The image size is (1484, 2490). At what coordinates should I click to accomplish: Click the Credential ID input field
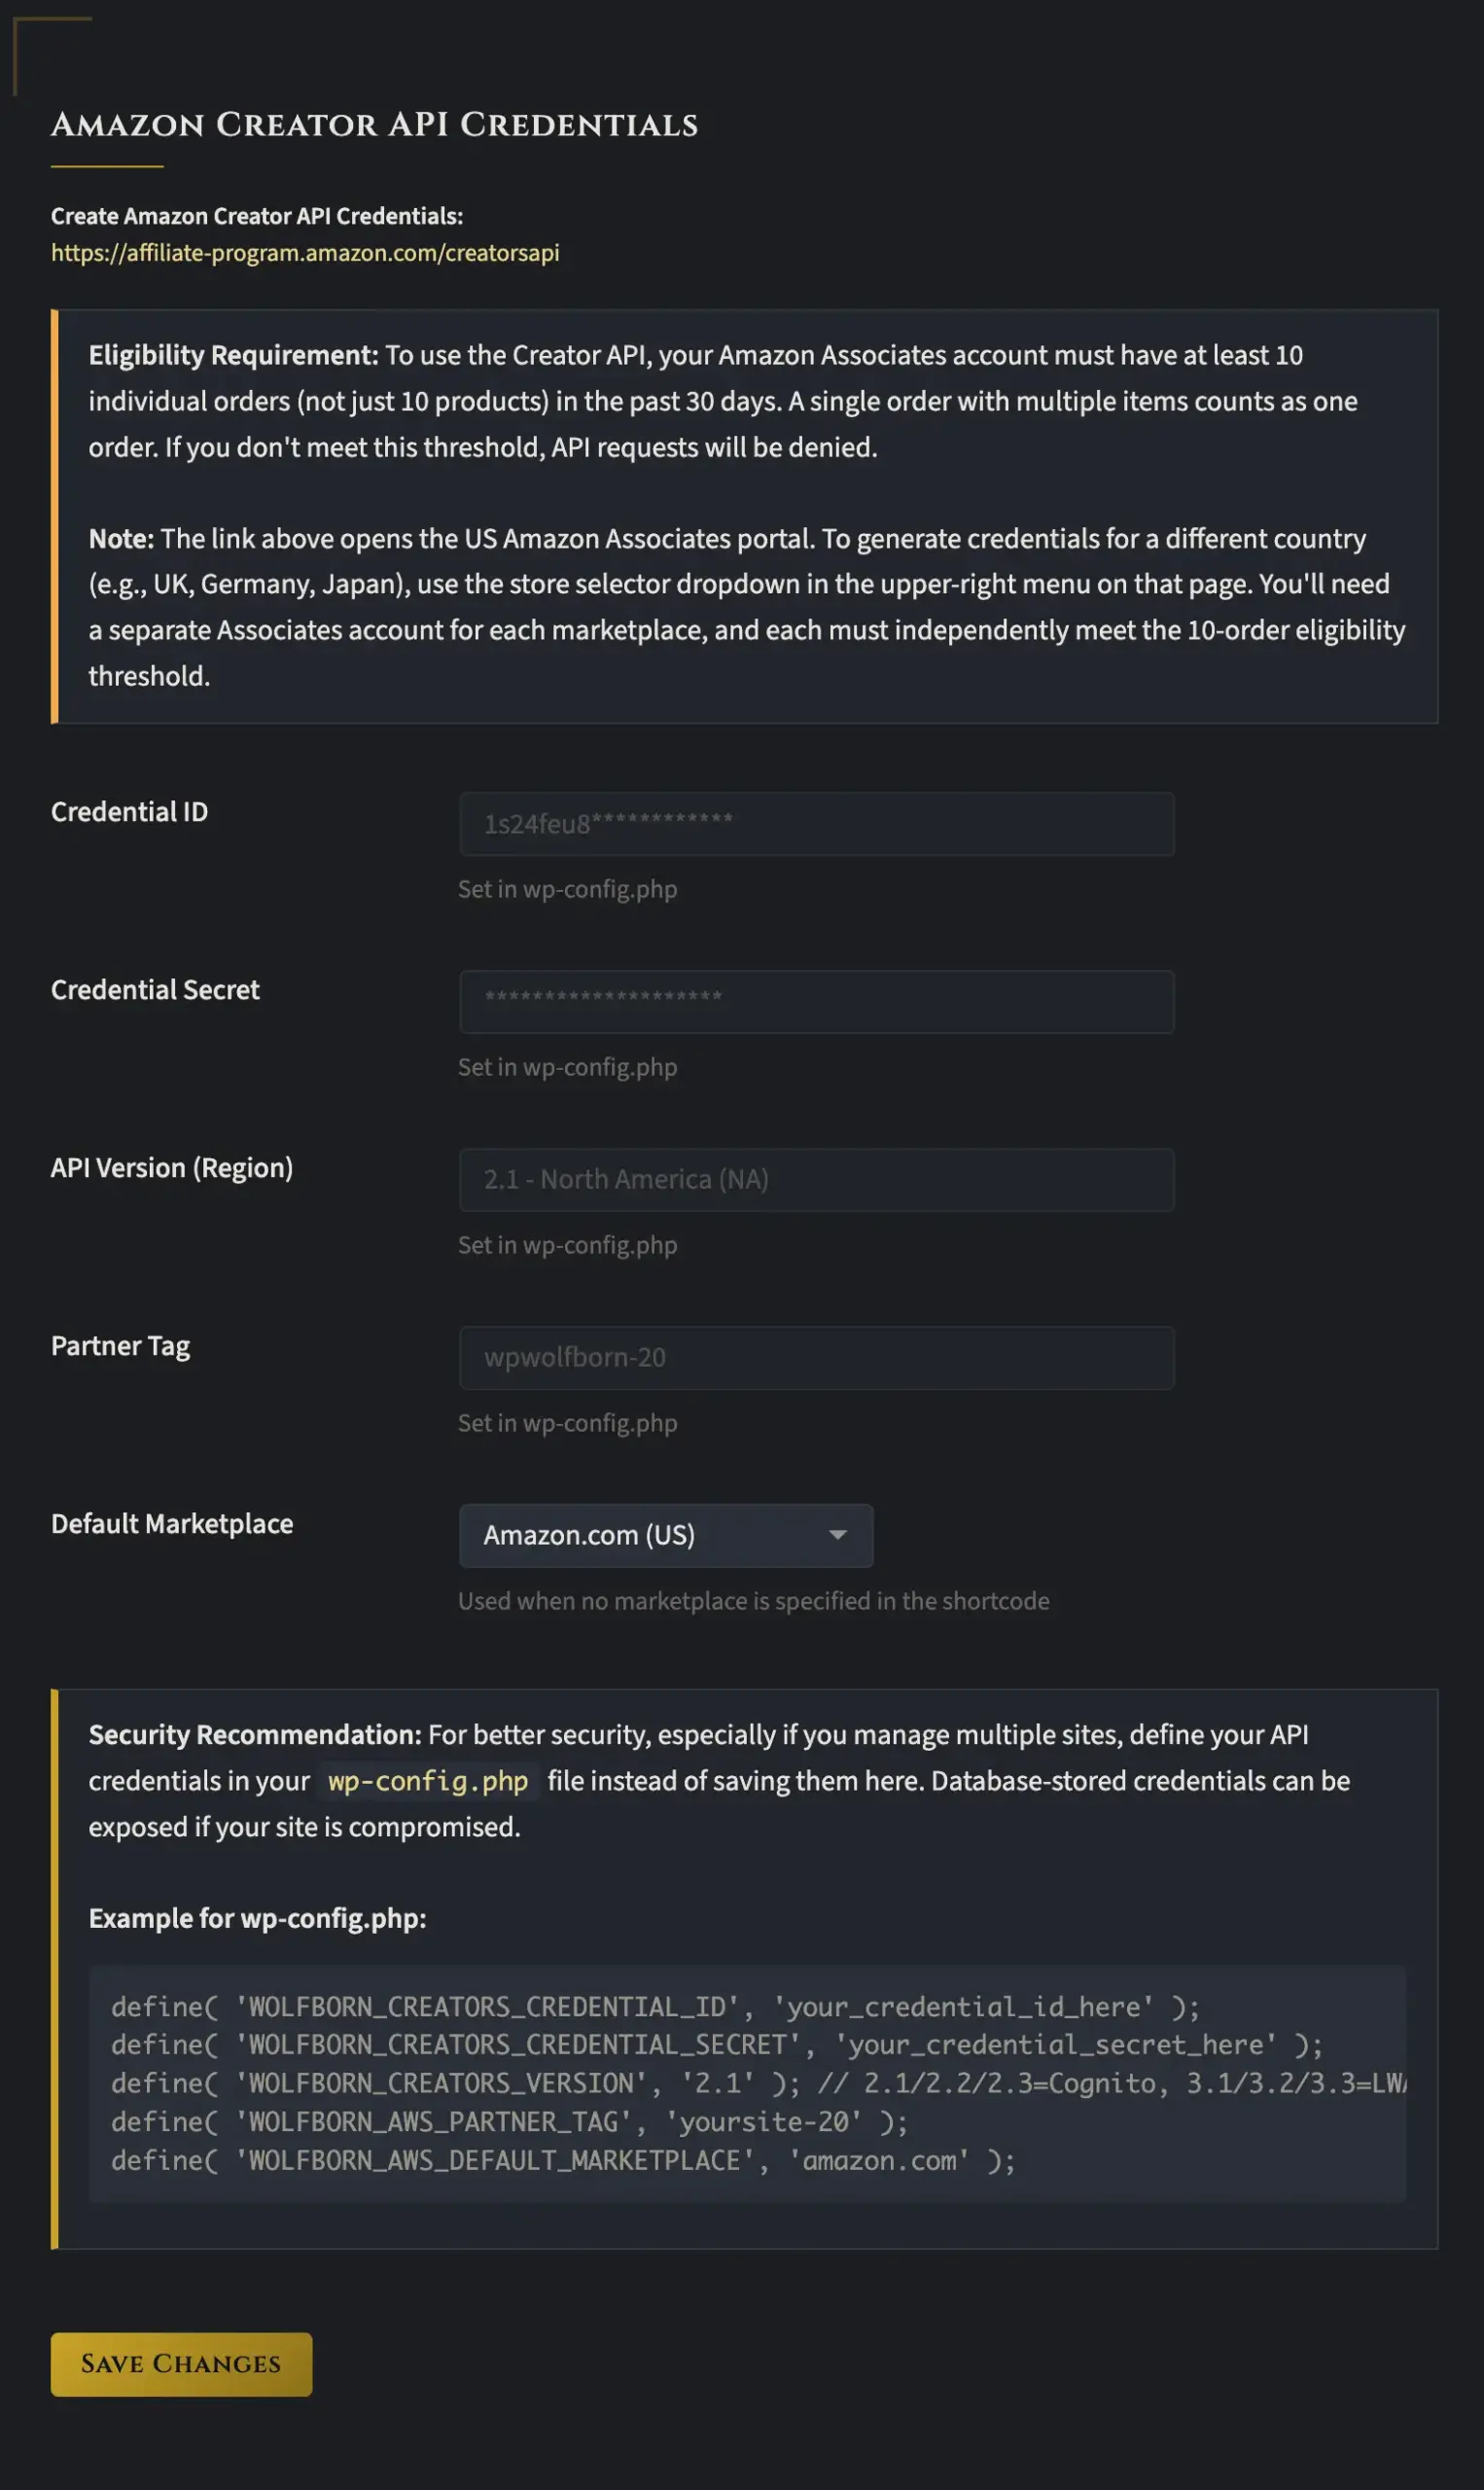pyautogui.click(x=816, y=824)
